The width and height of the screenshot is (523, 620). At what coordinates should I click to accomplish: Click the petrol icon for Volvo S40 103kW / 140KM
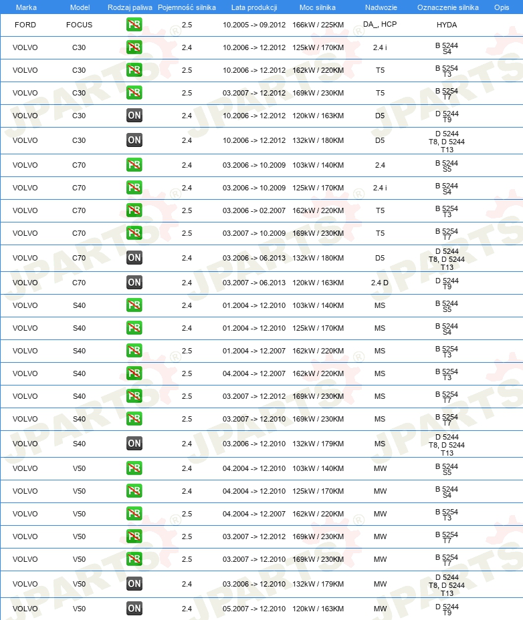click(134, 305)
